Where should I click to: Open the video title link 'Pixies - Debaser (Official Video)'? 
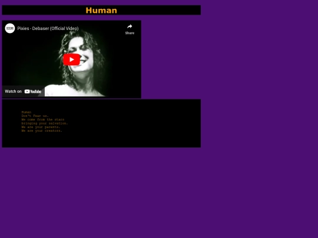click(x=48, y=29)
